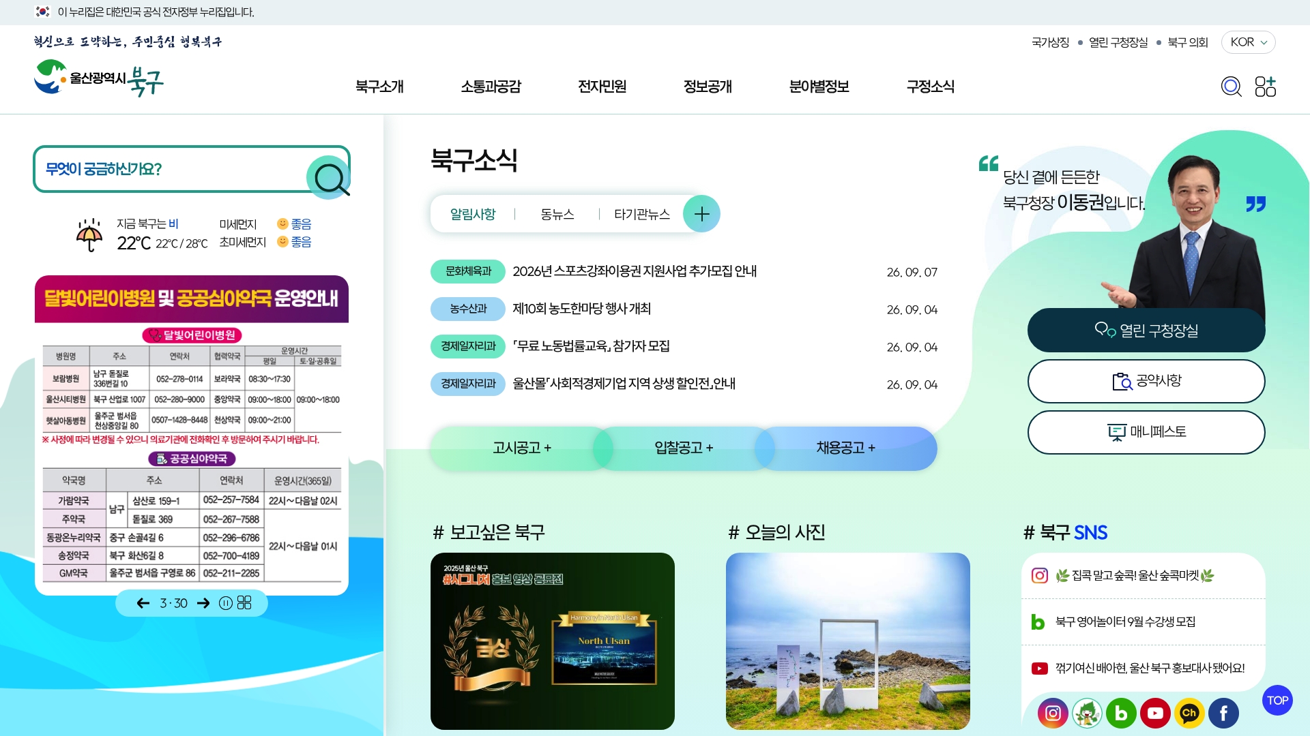Open the mascot character SNS icon
This screenshot has height=736, width=1310.
[1087, 714]
